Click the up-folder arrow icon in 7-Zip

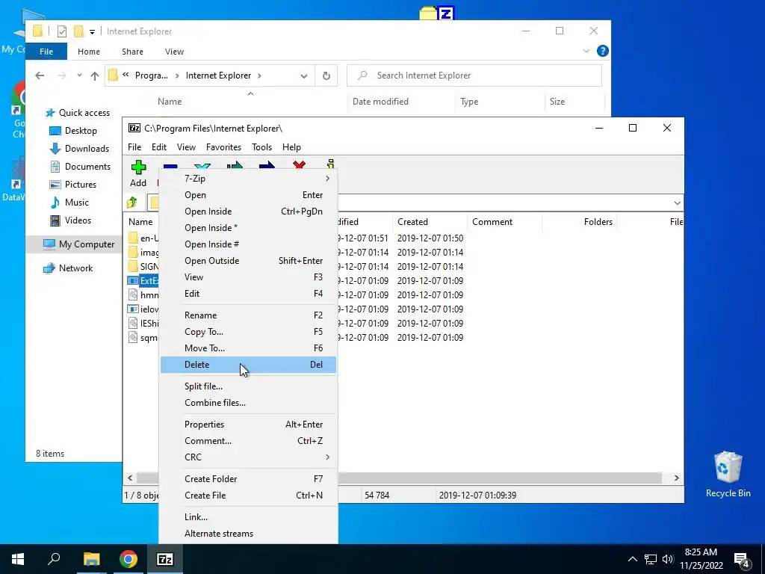(132, 202)
